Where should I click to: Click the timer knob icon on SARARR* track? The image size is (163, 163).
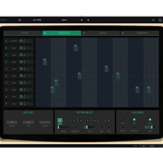click(x=25, y=41)
